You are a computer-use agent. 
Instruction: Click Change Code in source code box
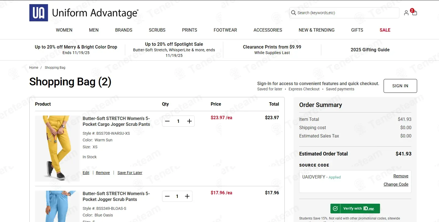(396, 184)
